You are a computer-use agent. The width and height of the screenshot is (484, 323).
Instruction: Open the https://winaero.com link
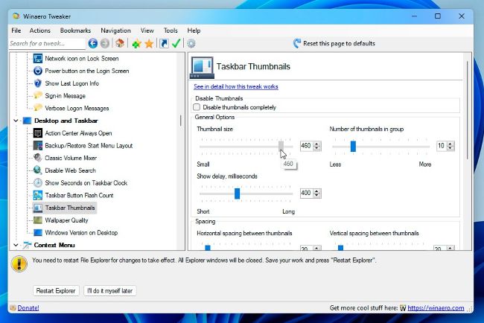[x=436, y=308]
